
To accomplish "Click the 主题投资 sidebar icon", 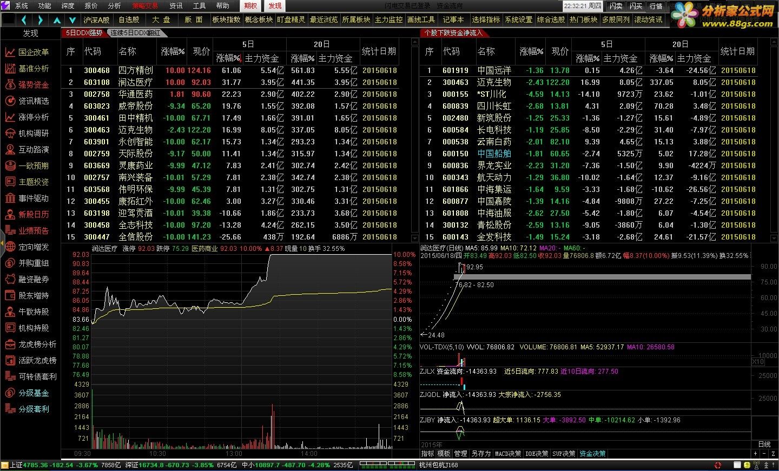I will pos(10,182).
